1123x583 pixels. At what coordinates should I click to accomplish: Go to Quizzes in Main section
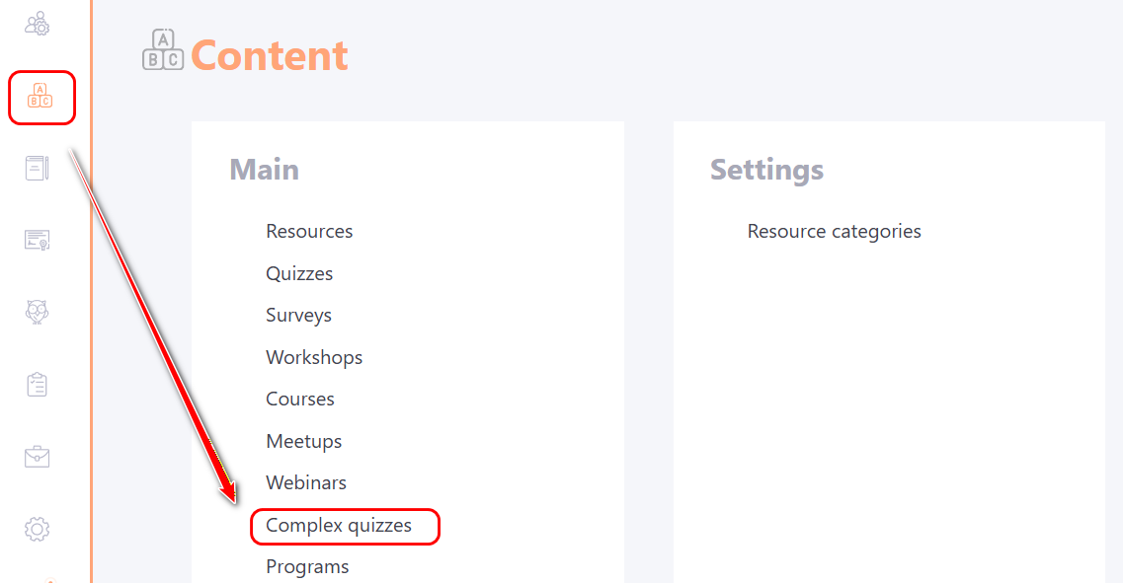[299, 273]
